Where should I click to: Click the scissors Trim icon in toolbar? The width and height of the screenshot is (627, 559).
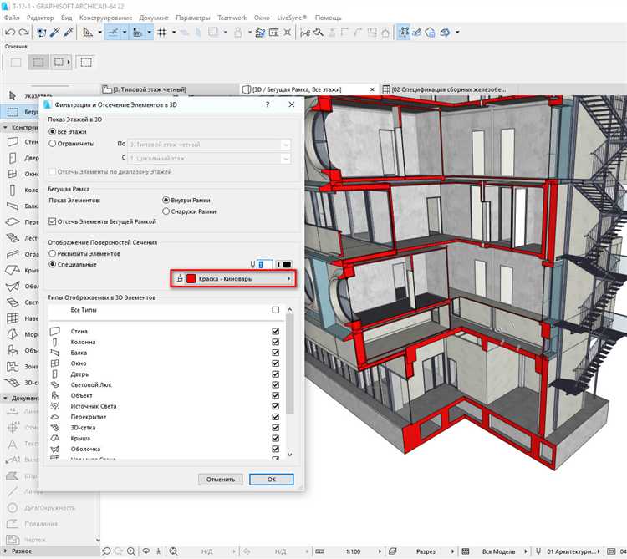tap(306, 33)
